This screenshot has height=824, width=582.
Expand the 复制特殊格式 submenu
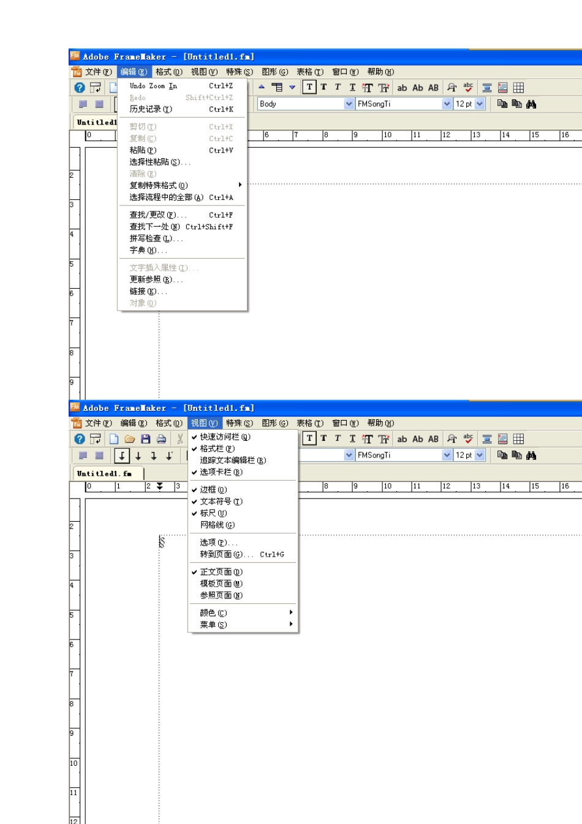tap(182, 185)
